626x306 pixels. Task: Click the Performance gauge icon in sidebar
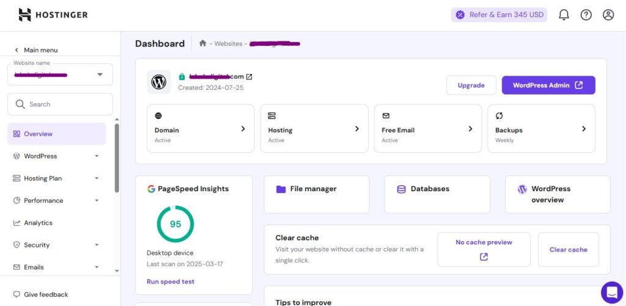pyautogui.click(x=17, y=200)
